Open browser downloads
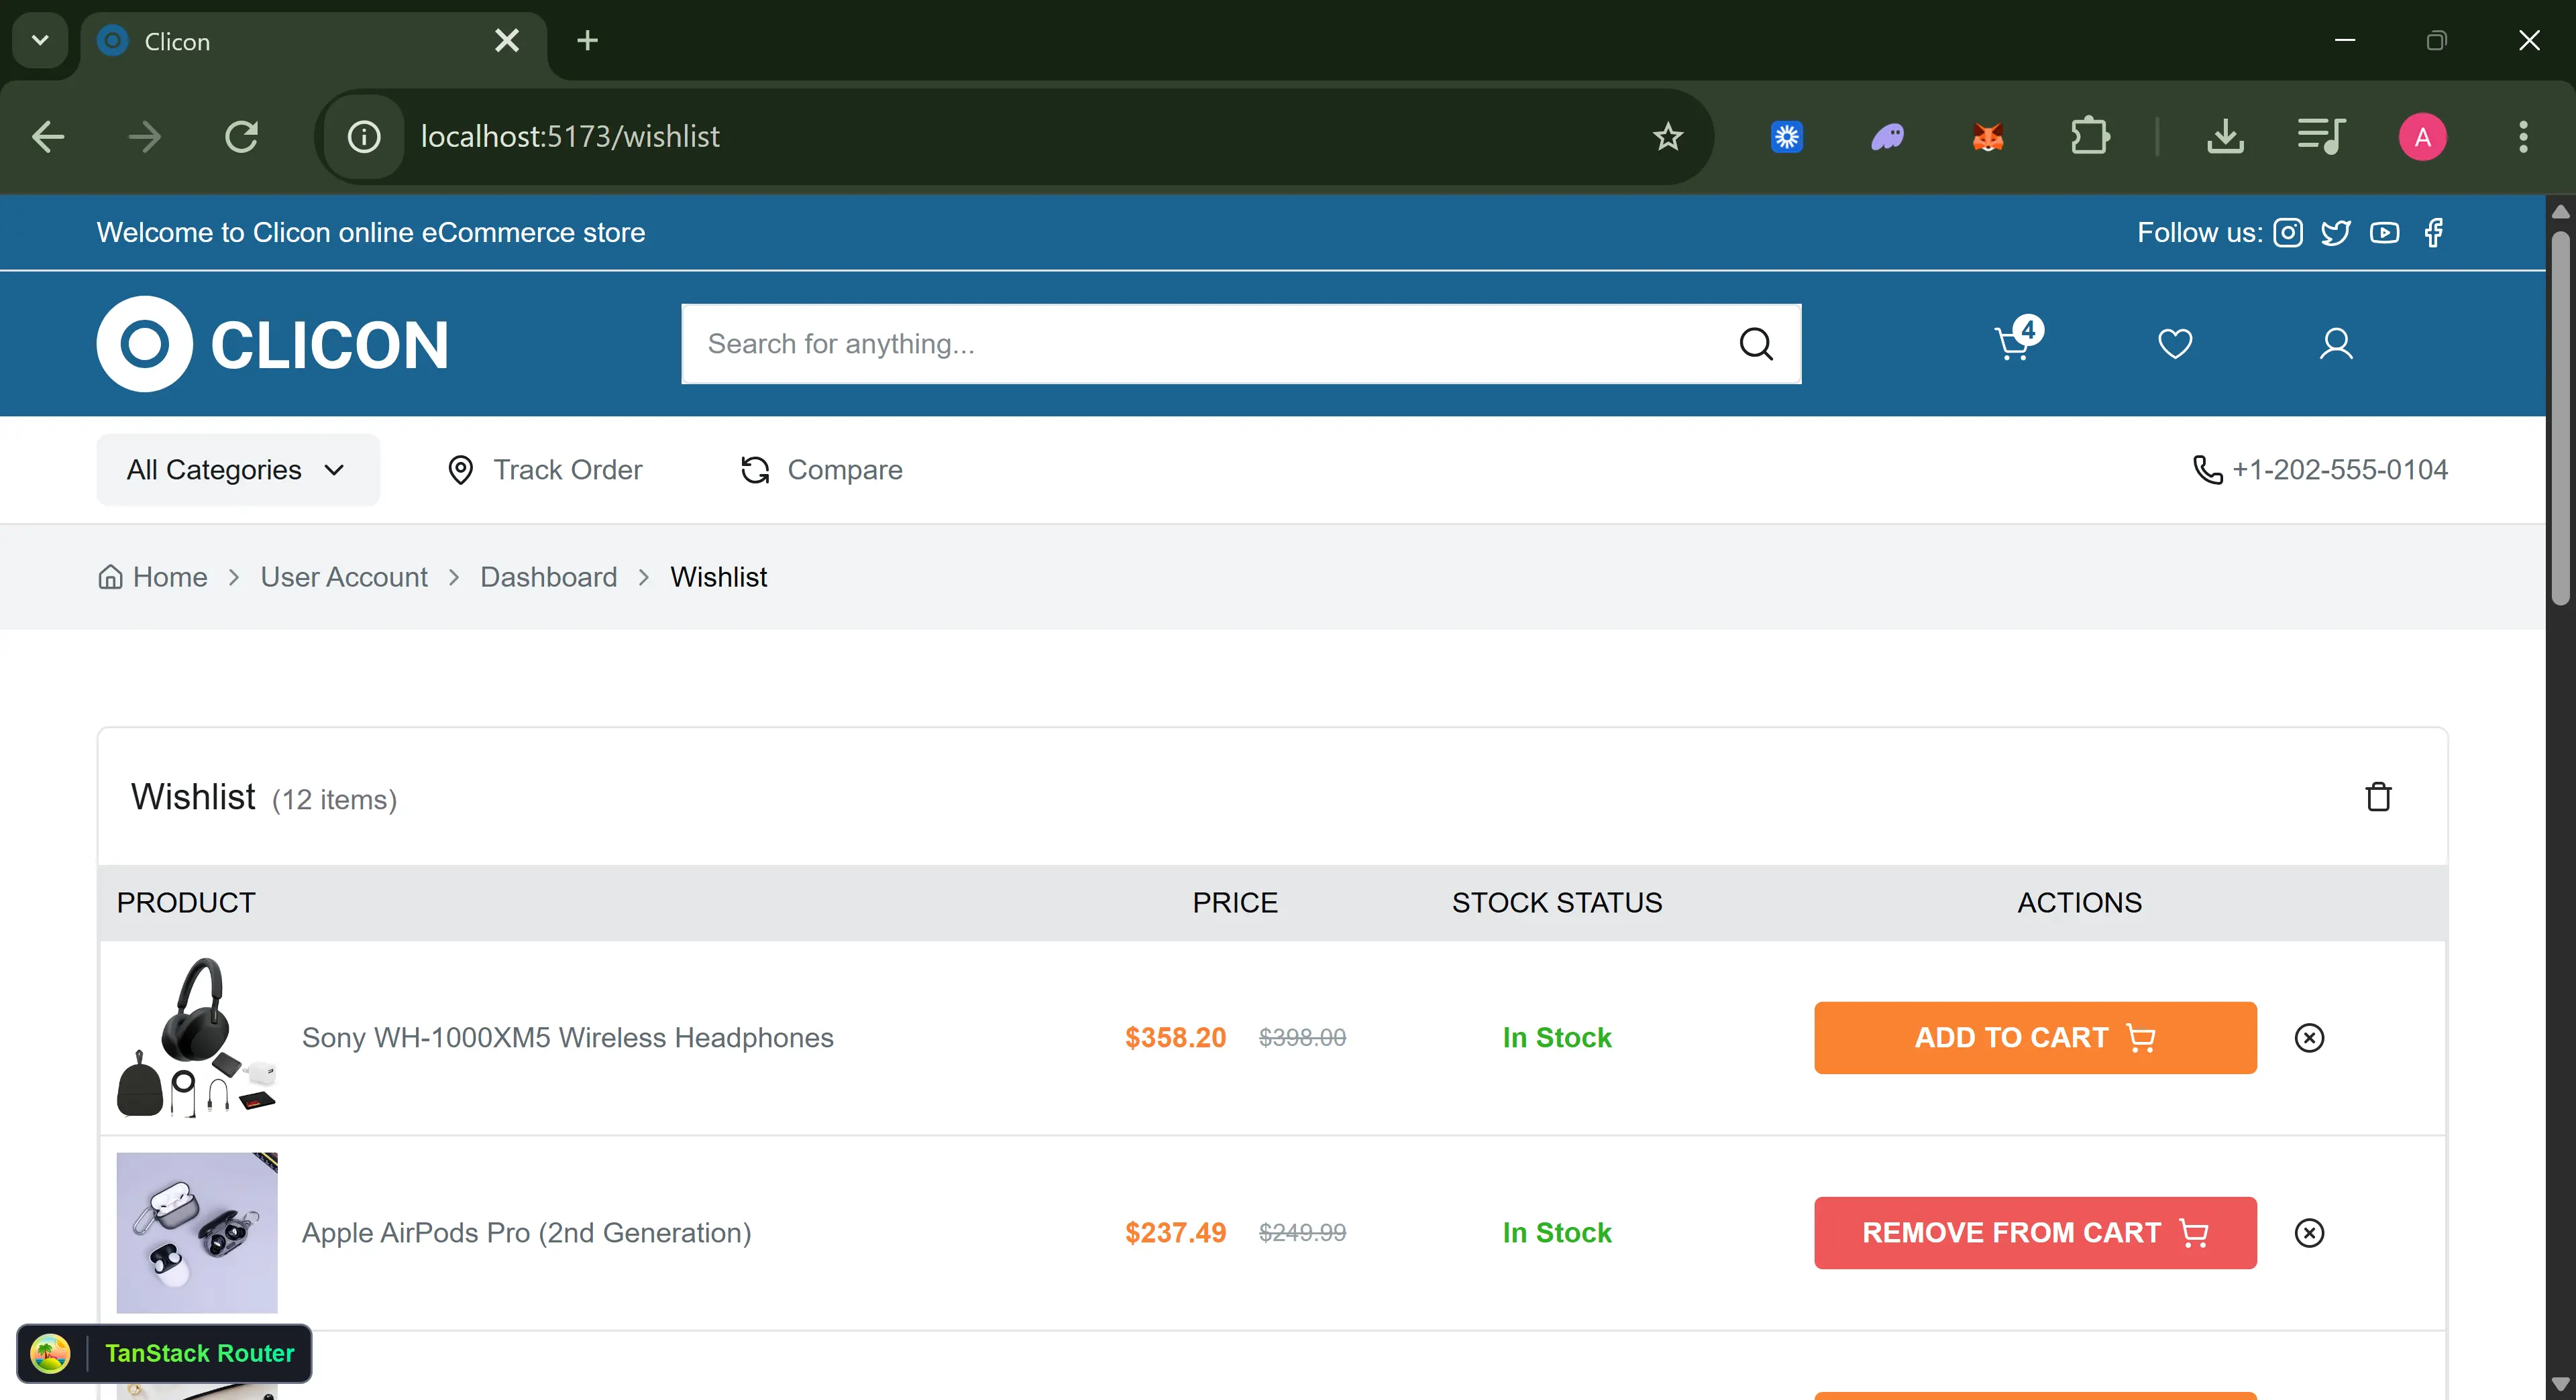Screen dimensions: 2576x1400 click(2225, 137)
